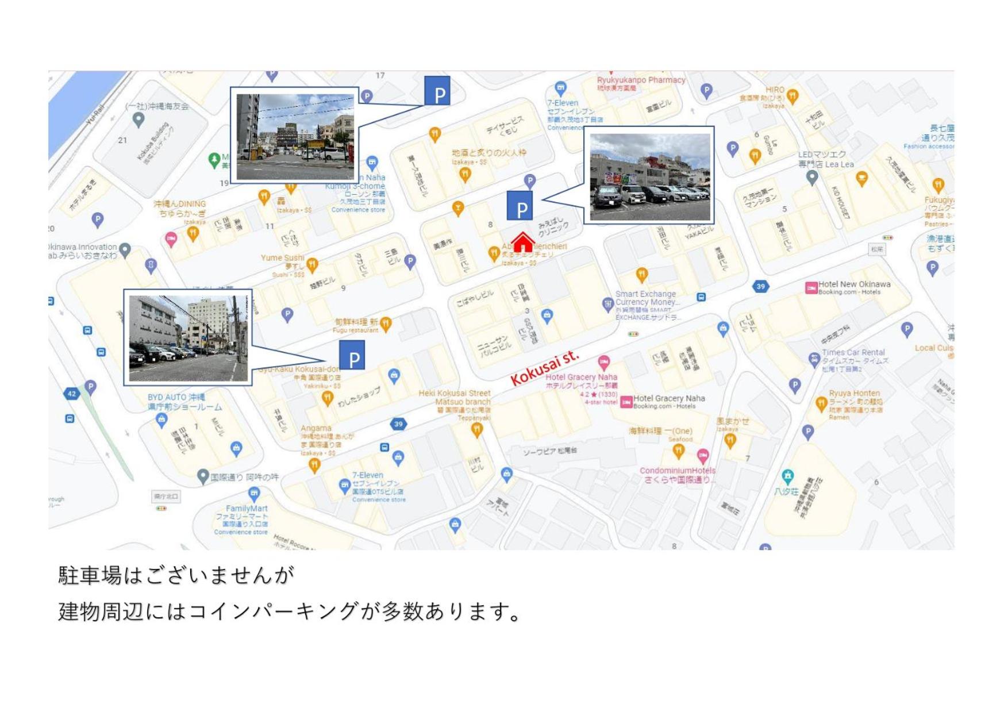This screenshot has width=1008, height=712.
Task: Click the route 39 shield near Hotel New Okinawa
Action: (x=761, y=286)
